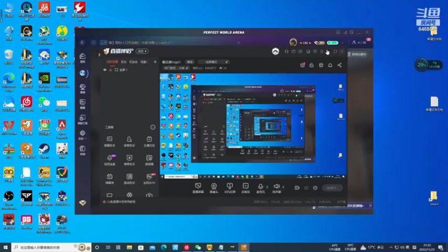Open the 歌词助手 tool
This screenshot has width=448, height=252.
click(x=129, y=179)
